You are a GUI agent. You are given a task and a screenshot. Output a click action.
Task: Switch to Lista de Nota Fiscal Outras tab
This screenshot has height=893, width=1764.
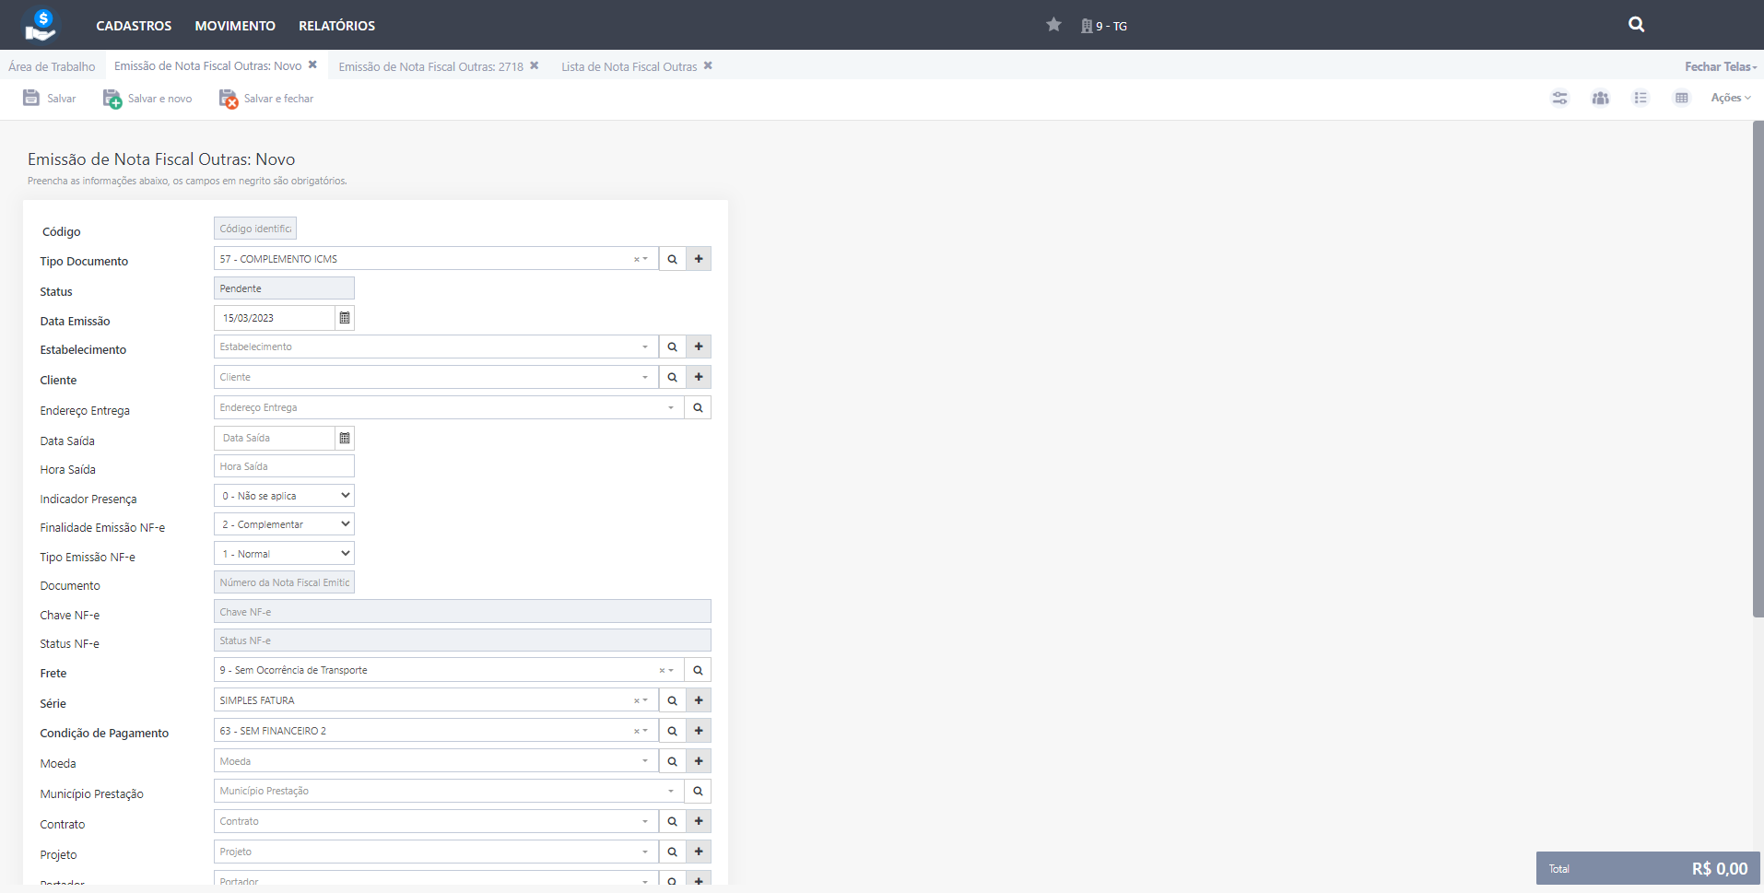click(x=629, y=66)
